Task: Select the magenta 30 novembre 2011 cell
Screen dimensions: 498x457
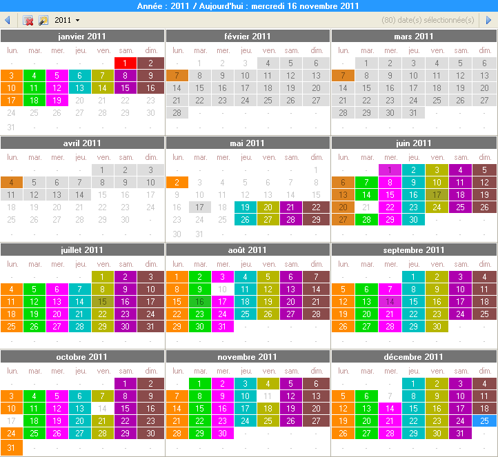Action: pyautogui.click(x=222, y=433)
